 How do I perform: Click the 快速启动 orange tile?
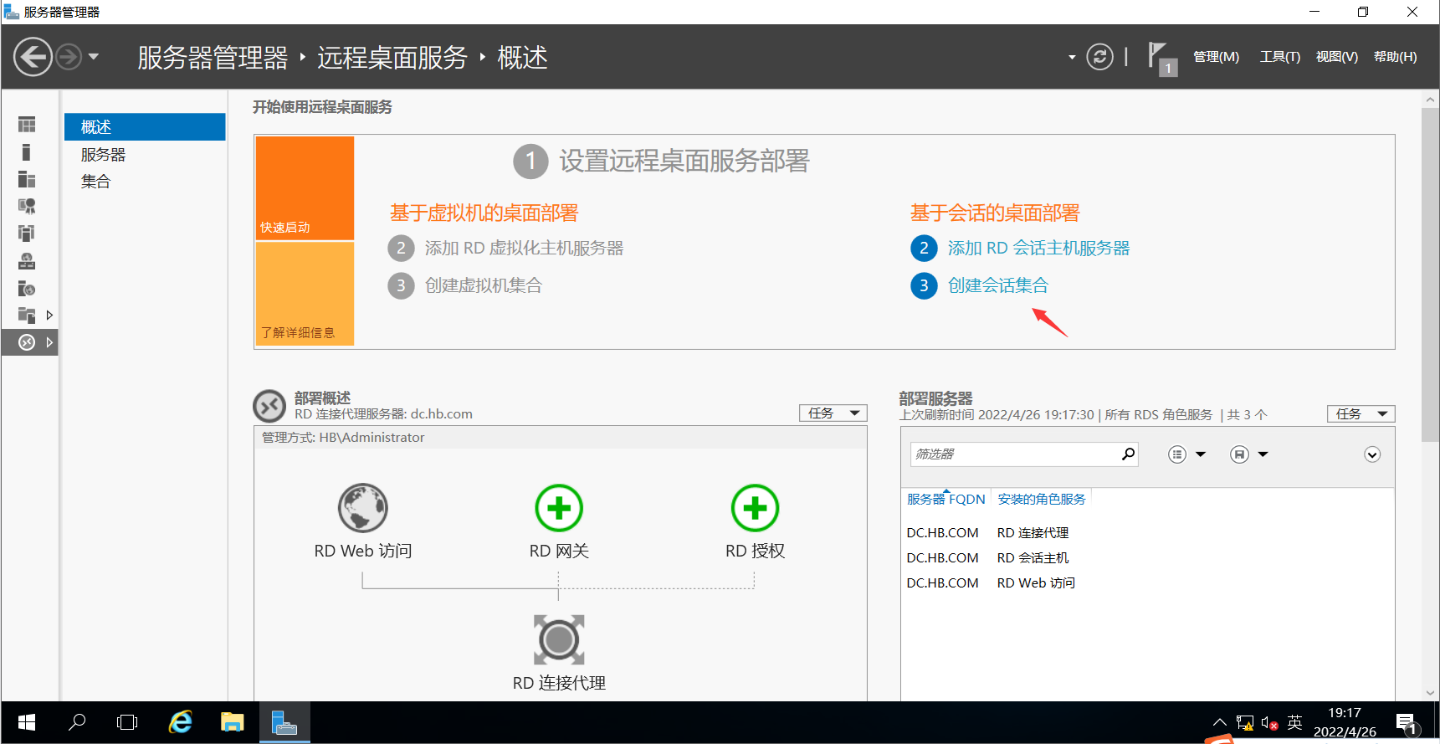(305, 188)
